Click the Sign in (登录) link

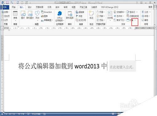click(x=150, y=7)
